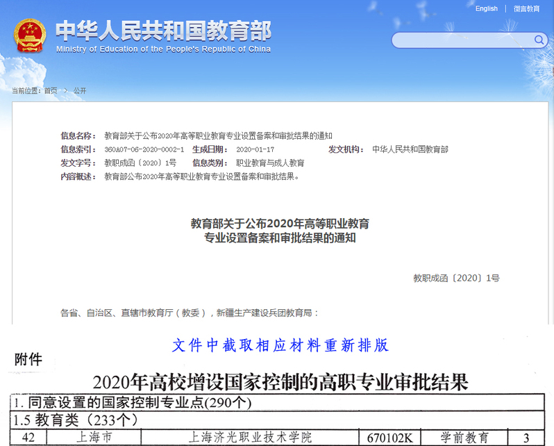Click the English ministry name subtitle

pos(163,49)
